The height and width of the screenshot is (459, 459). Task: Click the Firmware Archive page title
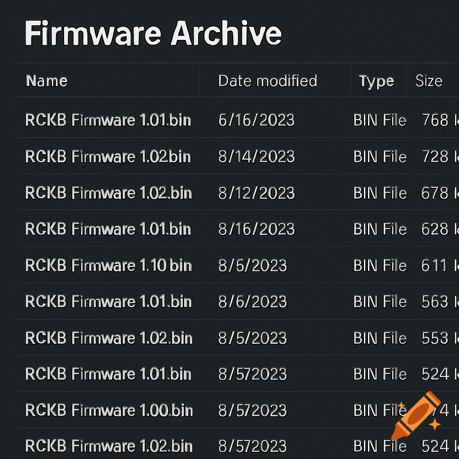coord(153,32)
